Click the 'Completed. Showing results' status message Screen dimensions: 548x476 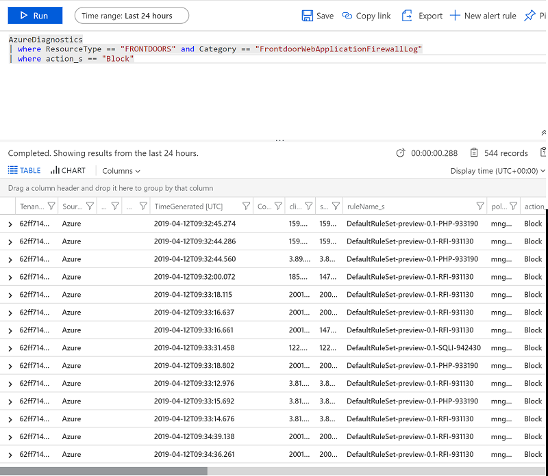[103, 153]
